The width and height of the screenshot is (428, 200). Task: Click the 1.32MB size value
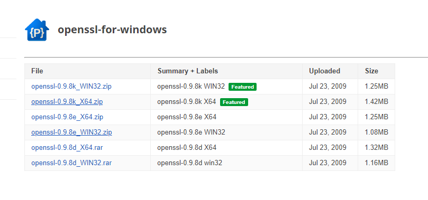[x=376, y=147]
